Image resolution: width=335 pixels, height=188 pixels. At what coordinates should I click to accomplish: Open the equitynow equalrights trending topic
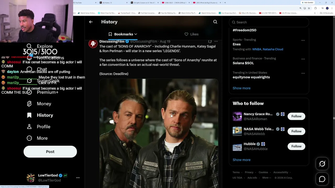[x=251, y=77]
